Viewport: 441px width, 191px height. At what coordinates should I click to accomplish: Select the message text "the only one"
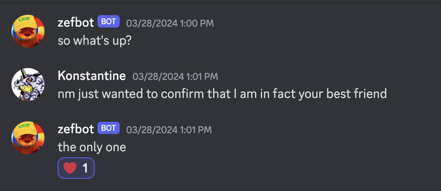(92, 147)
